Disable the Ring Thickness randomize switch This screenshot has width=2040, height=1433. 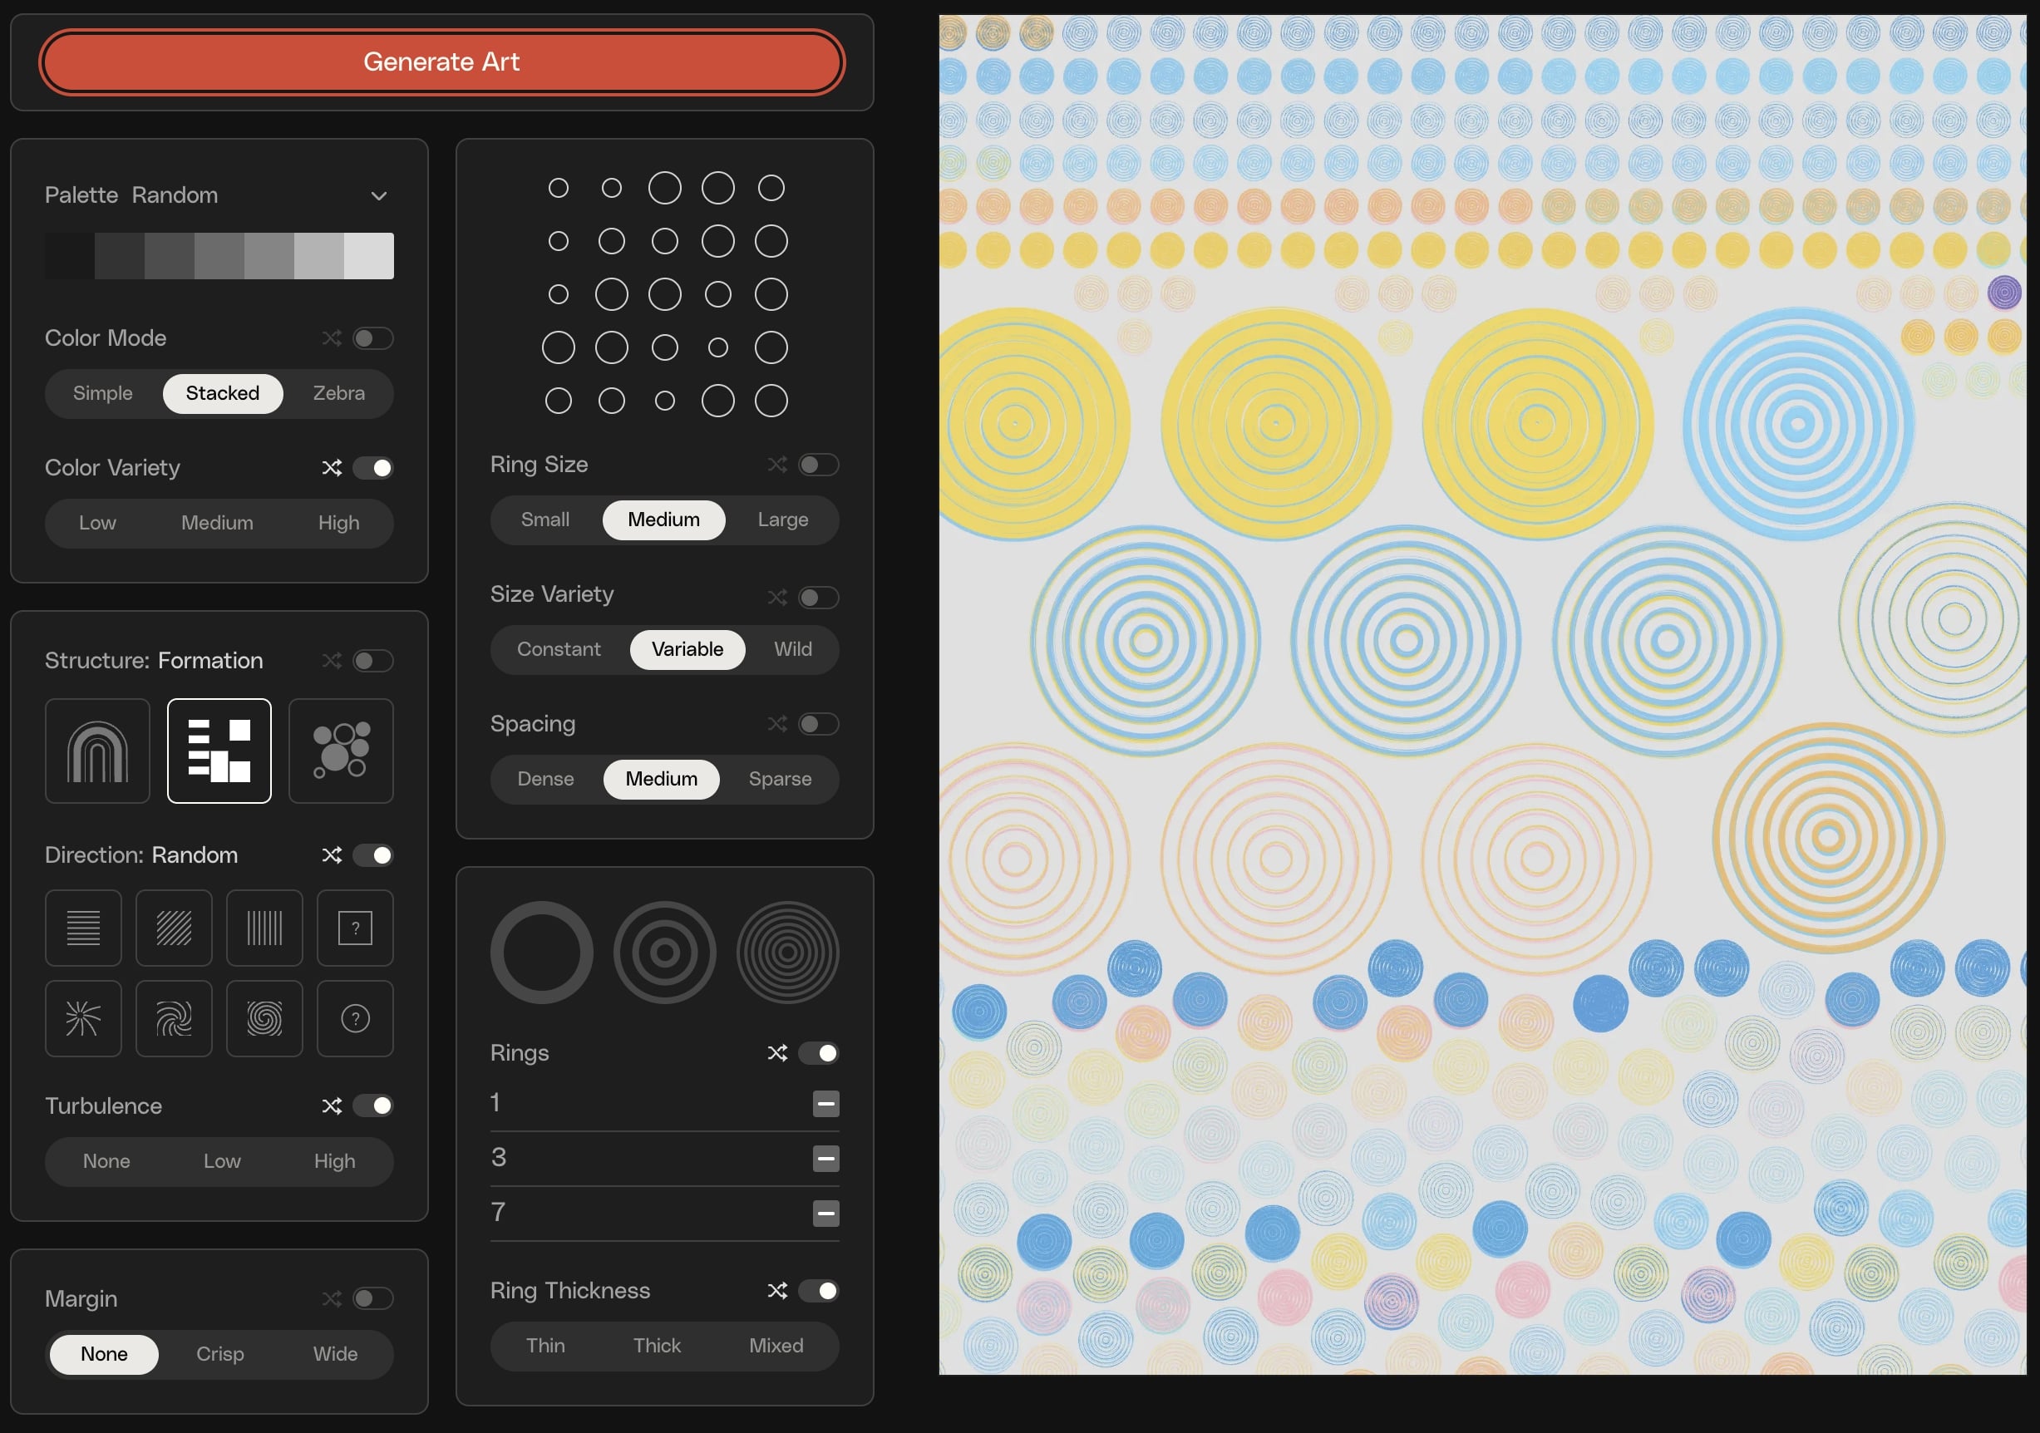point(818,1290)
